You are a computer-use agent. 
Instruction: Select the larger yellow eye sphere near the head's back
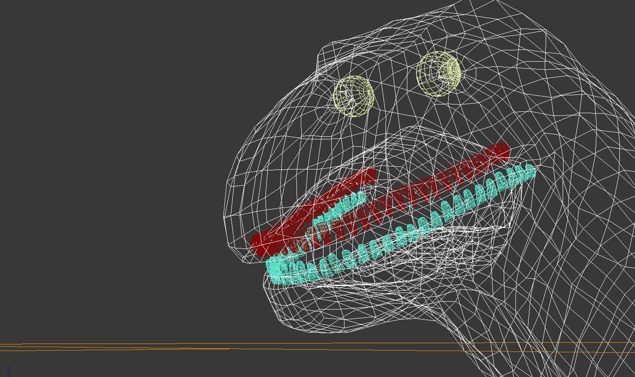pyautogui.click(x=438, y=74)
